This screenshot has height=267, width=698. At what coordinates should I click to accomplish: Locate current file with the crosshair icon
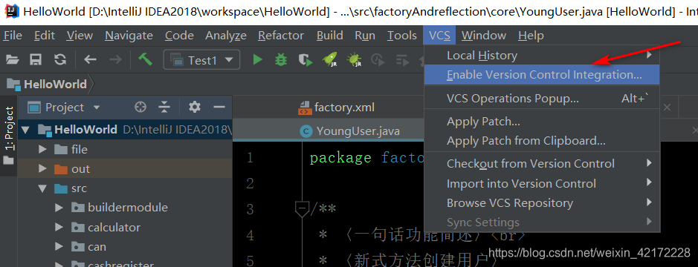[140, 107]
